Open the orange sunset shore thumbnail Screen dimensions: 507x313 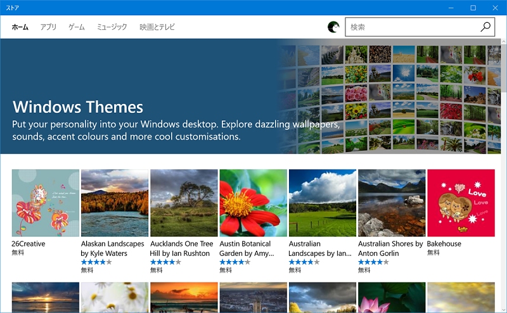[184, 297]
